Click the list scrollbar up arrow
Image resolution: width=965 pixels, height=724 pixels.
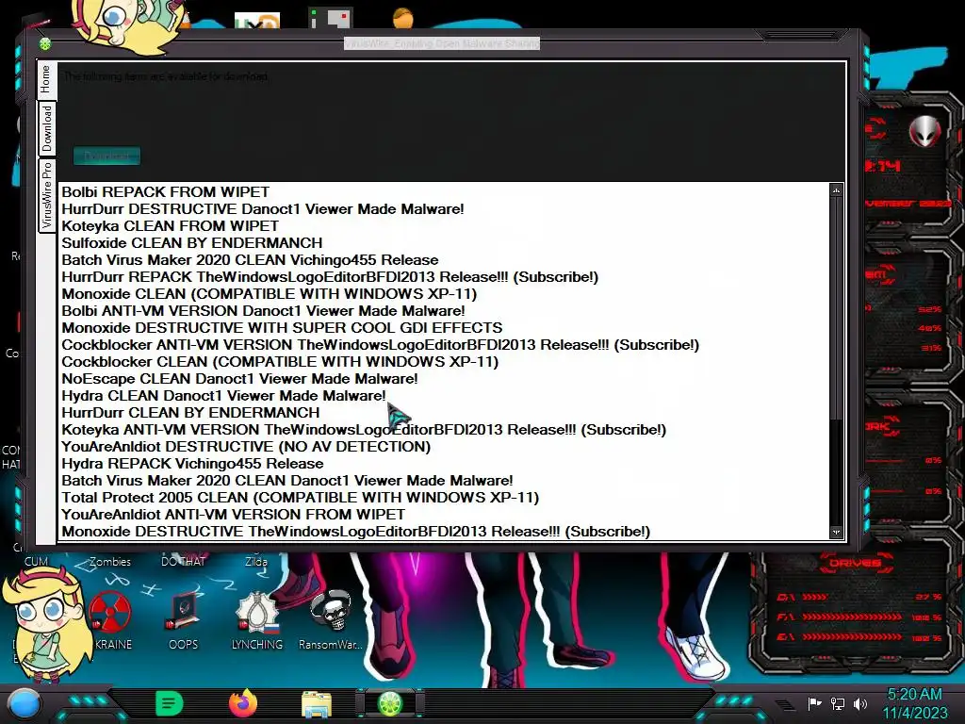(x=836, y=190)
